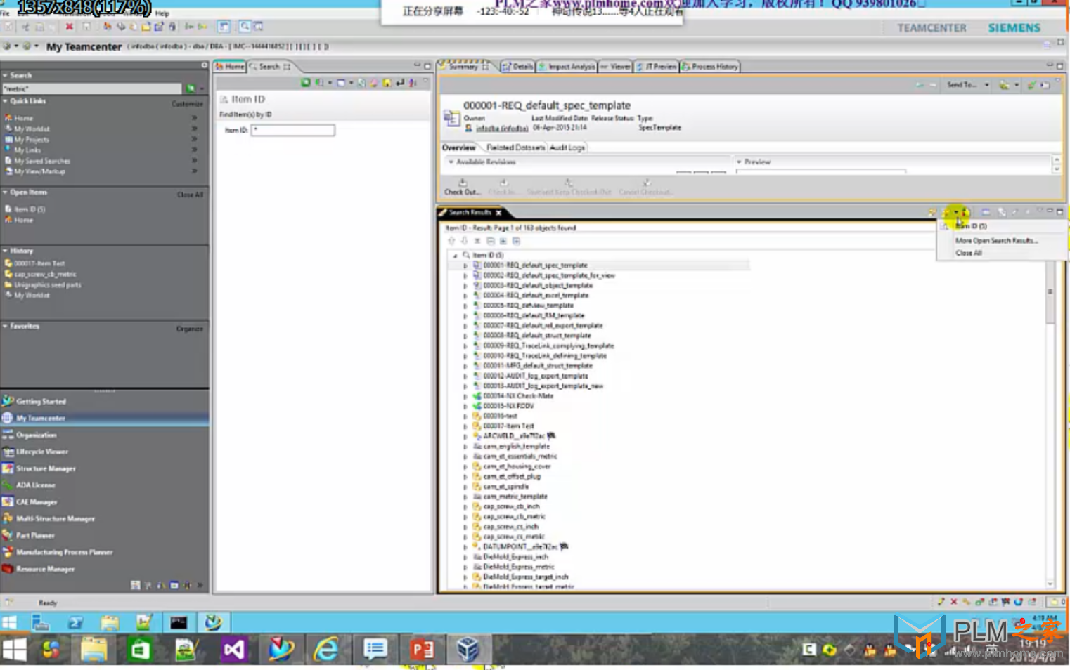Open cap_screw_cb_metric in History
Viewport: 1070px width, 670px height.
pyautogui.click(x=44, y=275)
